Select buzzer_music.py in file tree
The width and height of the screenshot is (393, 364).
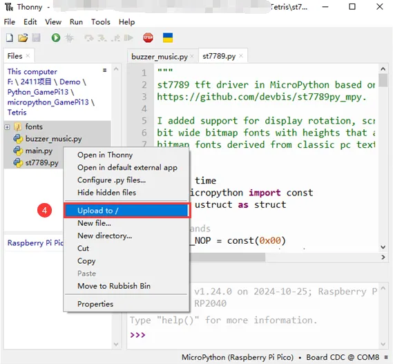(x=54, y=139)
